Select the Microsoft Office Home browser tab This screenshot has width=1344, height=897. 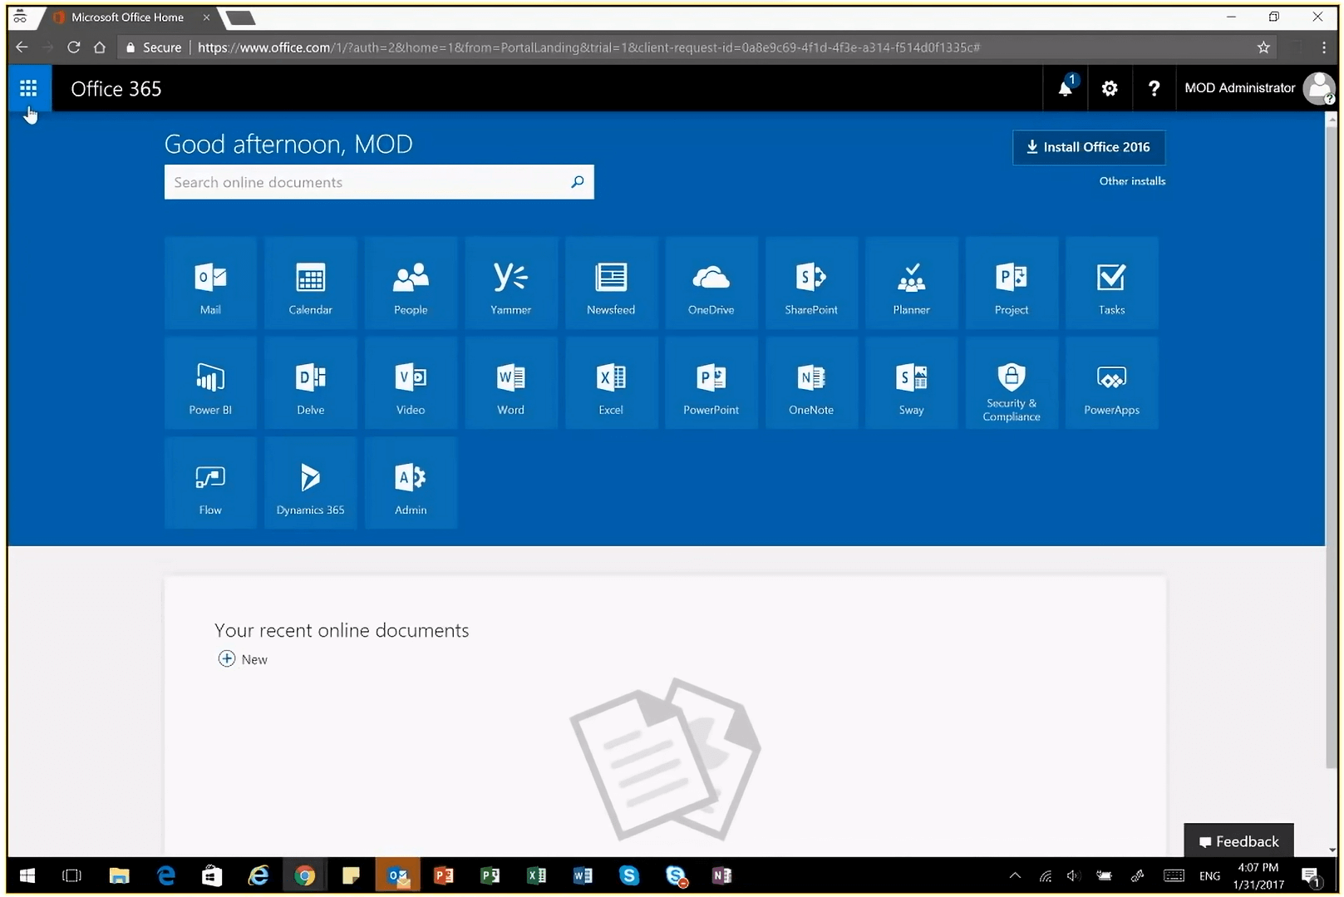point(127,17)
